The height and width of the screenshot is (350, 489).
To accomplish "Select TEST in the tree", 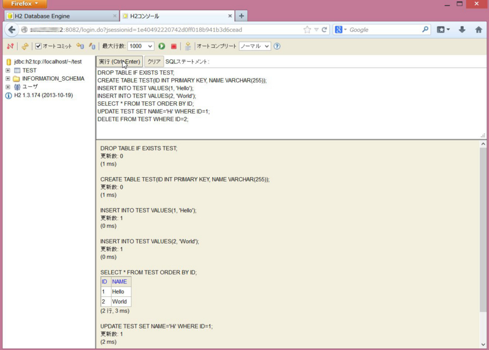I will (x=29, y=70).
